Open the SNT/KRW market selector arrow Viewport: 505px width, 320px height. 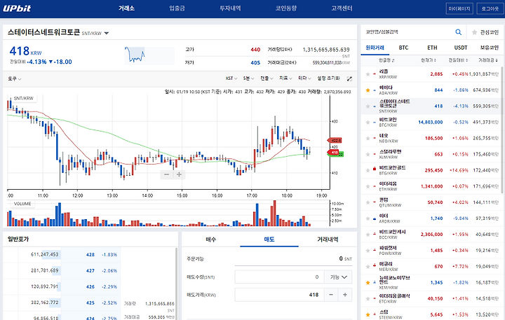(x=107, y=33)
